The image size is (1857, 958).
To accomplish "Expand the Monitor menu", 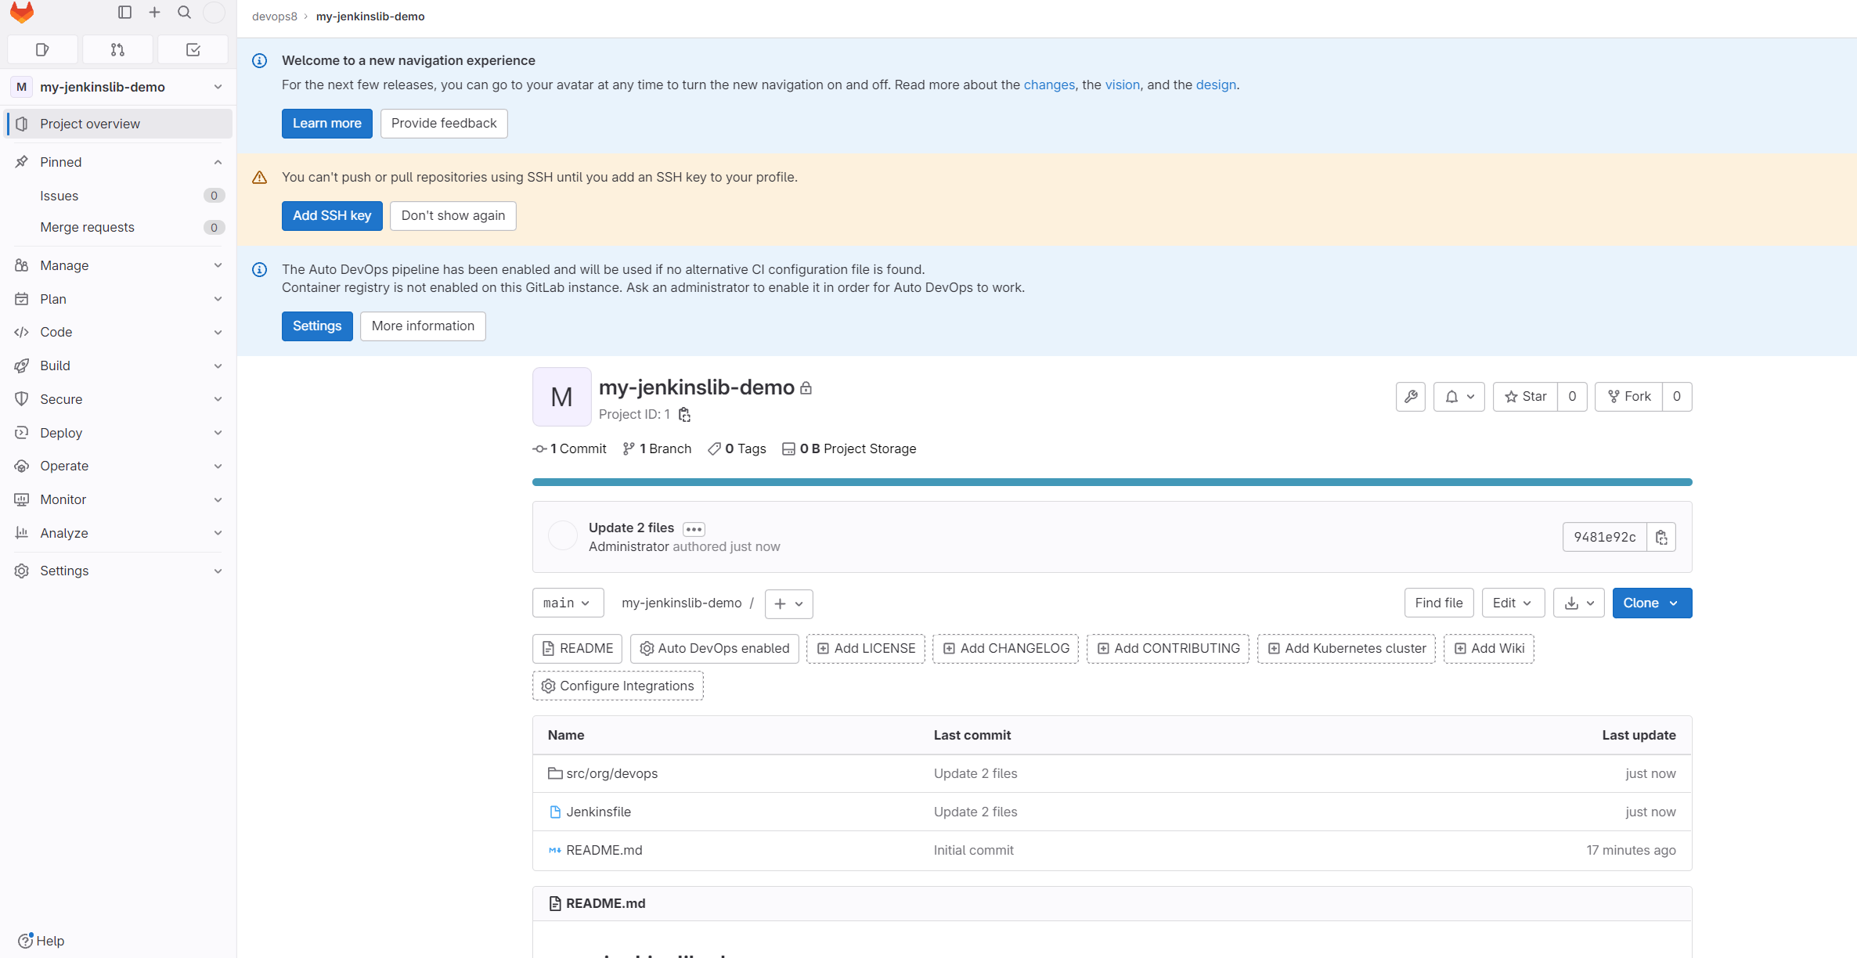I will pyautogui.click(x=119, y=499).
